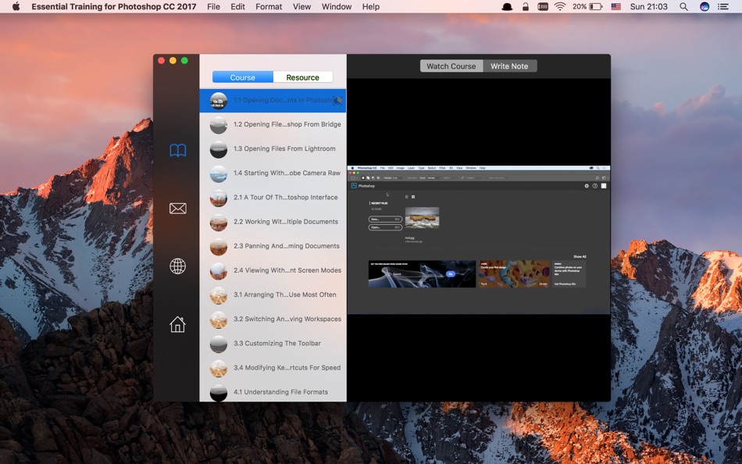Click thumbnail icon for lesson 1.2
This screenshot has width=742, height=464.
tap(218, 125)
